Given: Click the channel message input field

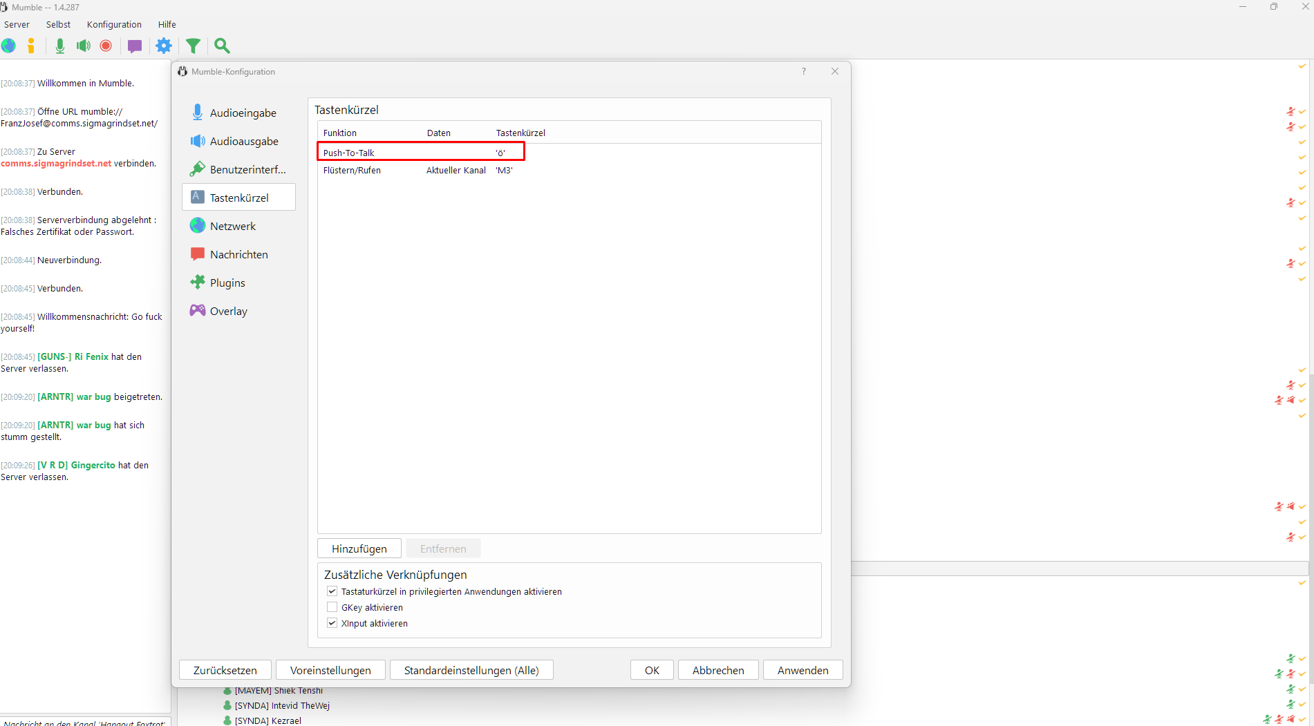Looking at the screenshot, I should 85,721.
